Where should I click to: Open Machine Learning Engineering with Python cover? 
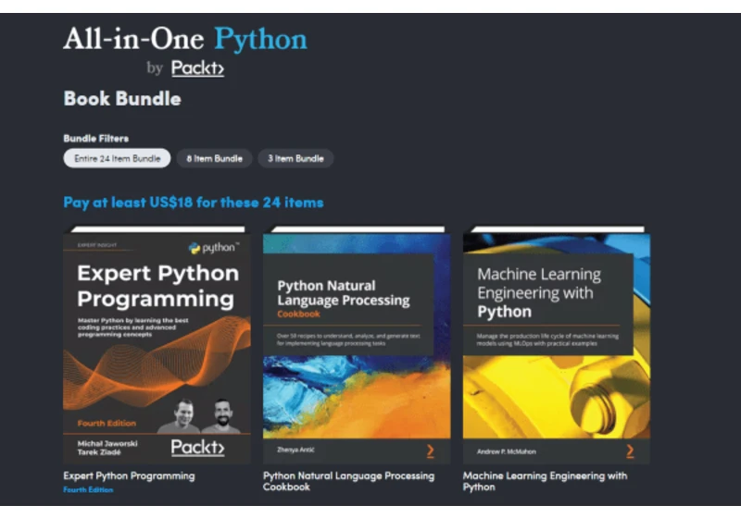click(557, 345)
